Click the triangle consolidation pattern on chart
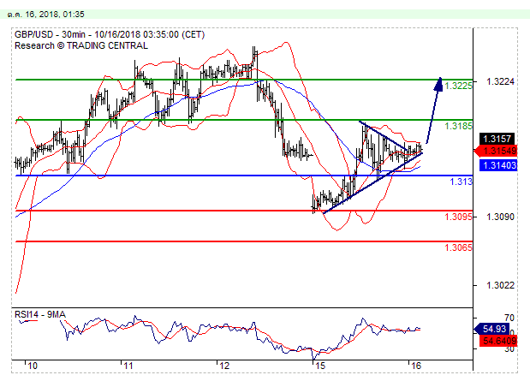530x381 pixels. [x=385, y=147]
